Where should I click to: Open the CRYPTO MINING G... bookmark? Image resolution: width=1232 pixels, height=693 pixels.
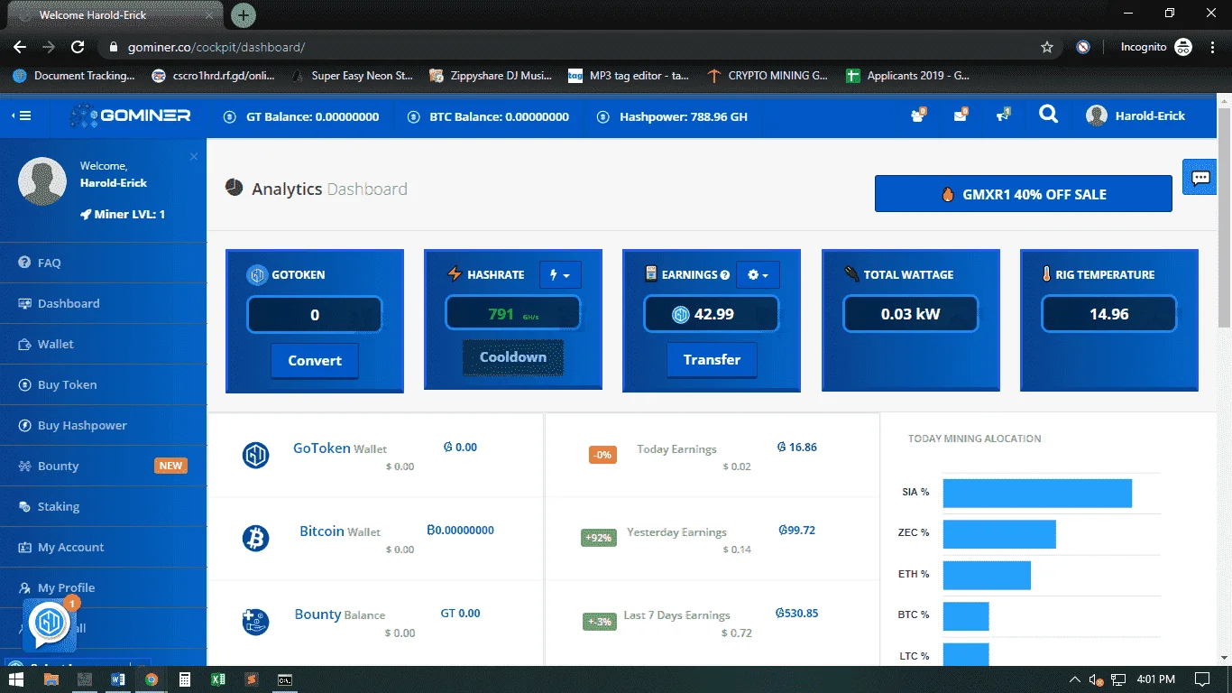point(768,76)
